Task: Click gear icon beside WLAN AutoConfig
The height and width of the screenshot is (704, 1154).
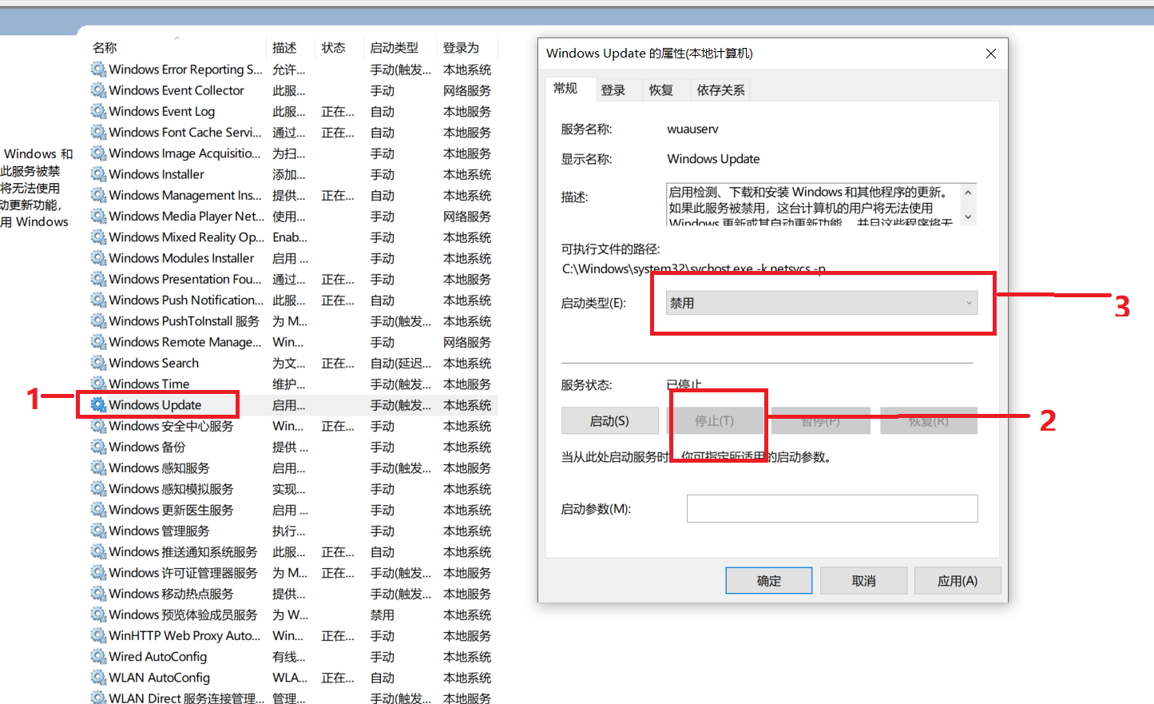Action: 98,678
